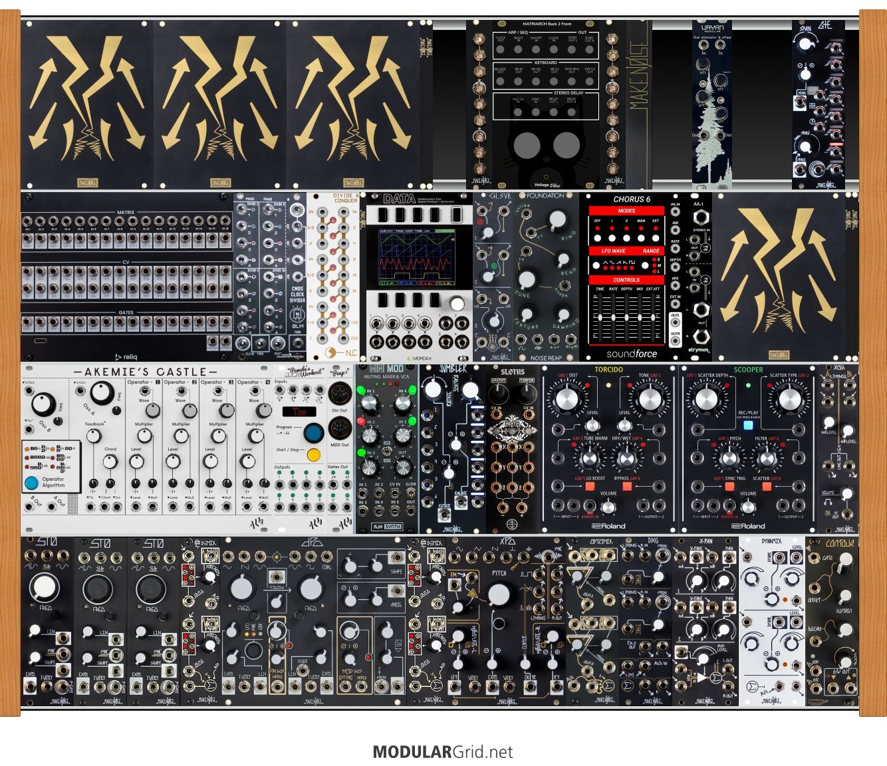Click the EXT ATT slider on Chorus 6
The image size is (887, 766).
(x=654, y=317)
